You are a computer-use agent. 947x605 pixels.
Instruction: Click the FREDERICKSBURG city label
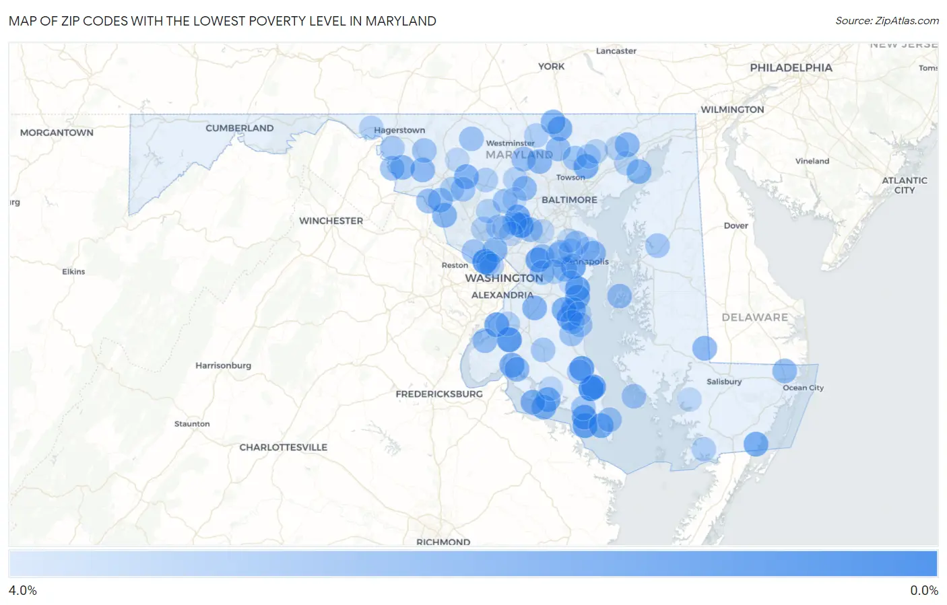[x=439, y=394]
